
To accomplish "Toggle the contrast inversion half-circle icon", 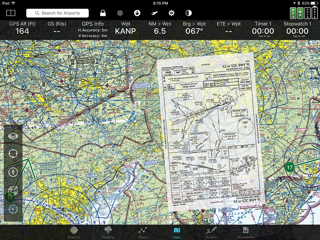I will click(x=189, y=13).
